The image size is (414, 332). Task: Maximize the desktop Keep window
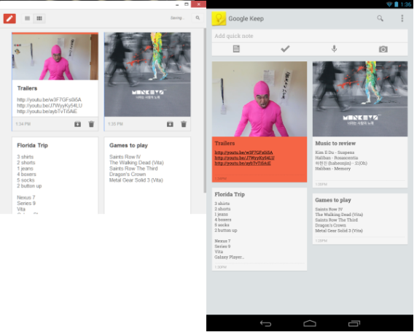187,4
